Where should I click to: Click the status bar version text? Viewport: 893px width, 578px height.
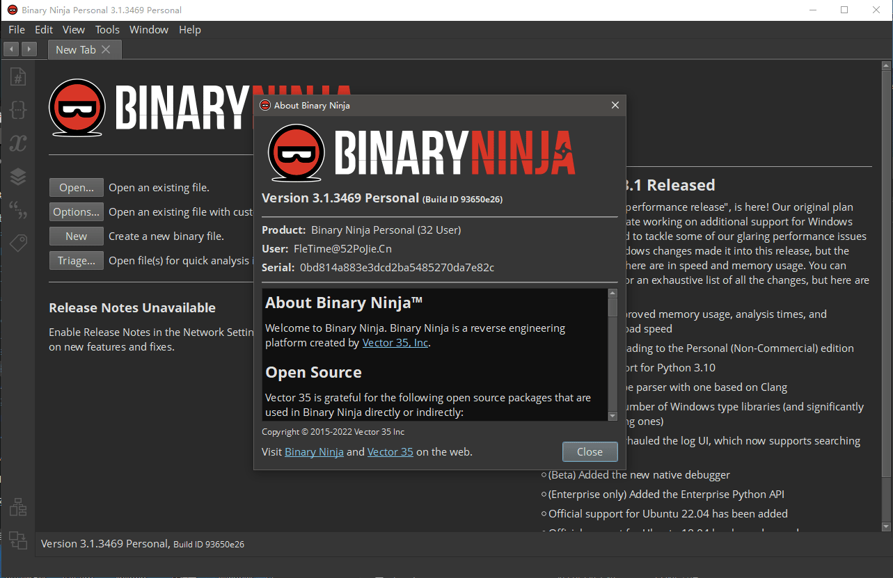143,544
